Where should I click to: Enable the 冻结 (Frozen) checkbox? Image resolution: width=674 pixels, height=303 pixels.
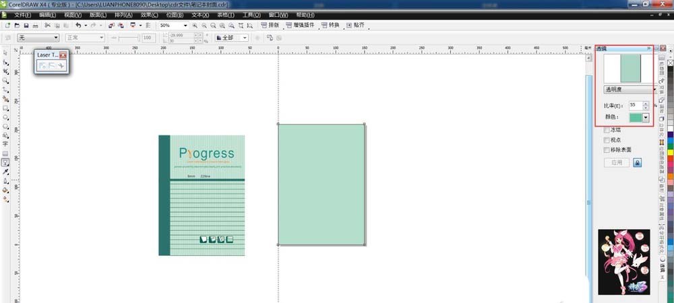point(607,130)
